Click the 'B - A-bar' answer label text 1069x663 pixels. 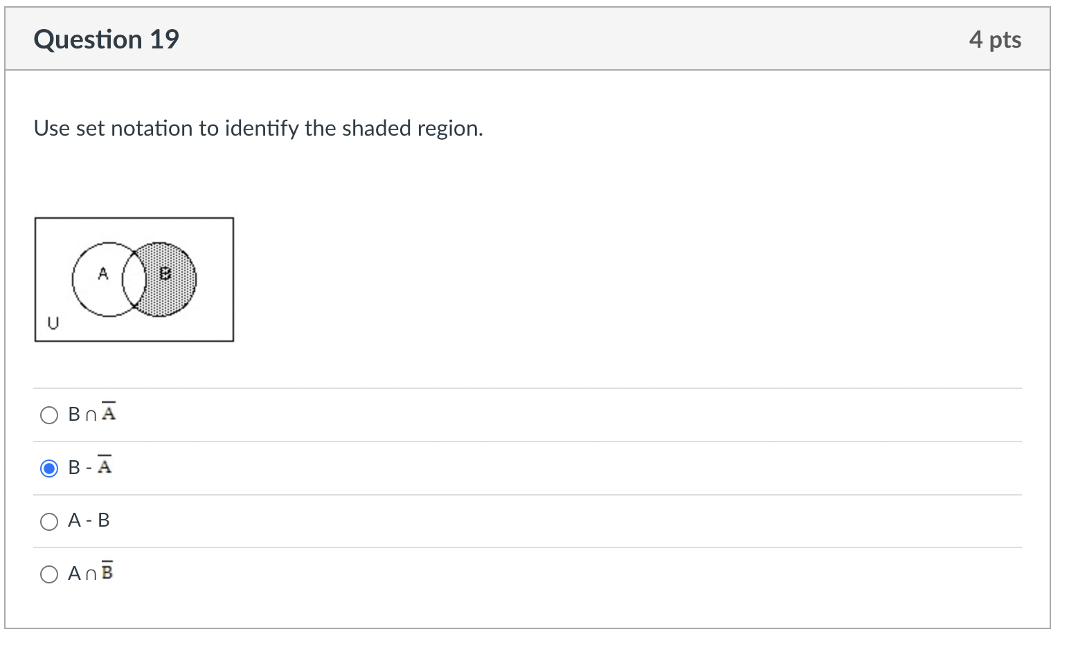[90, 466]
